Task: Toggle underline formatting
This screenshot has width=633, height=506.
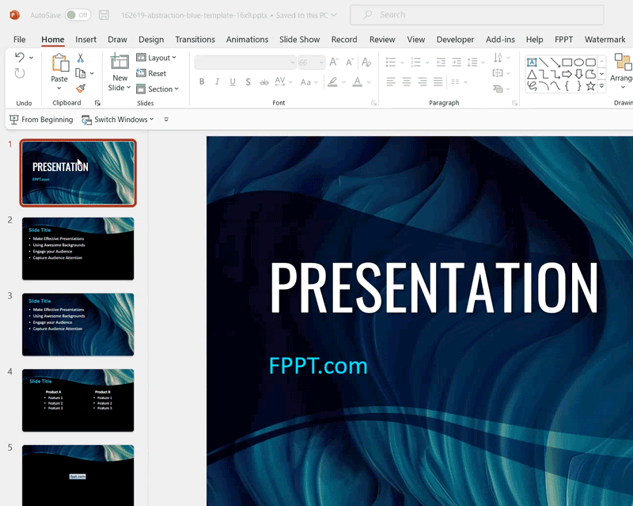Action: tap(232, 82)
